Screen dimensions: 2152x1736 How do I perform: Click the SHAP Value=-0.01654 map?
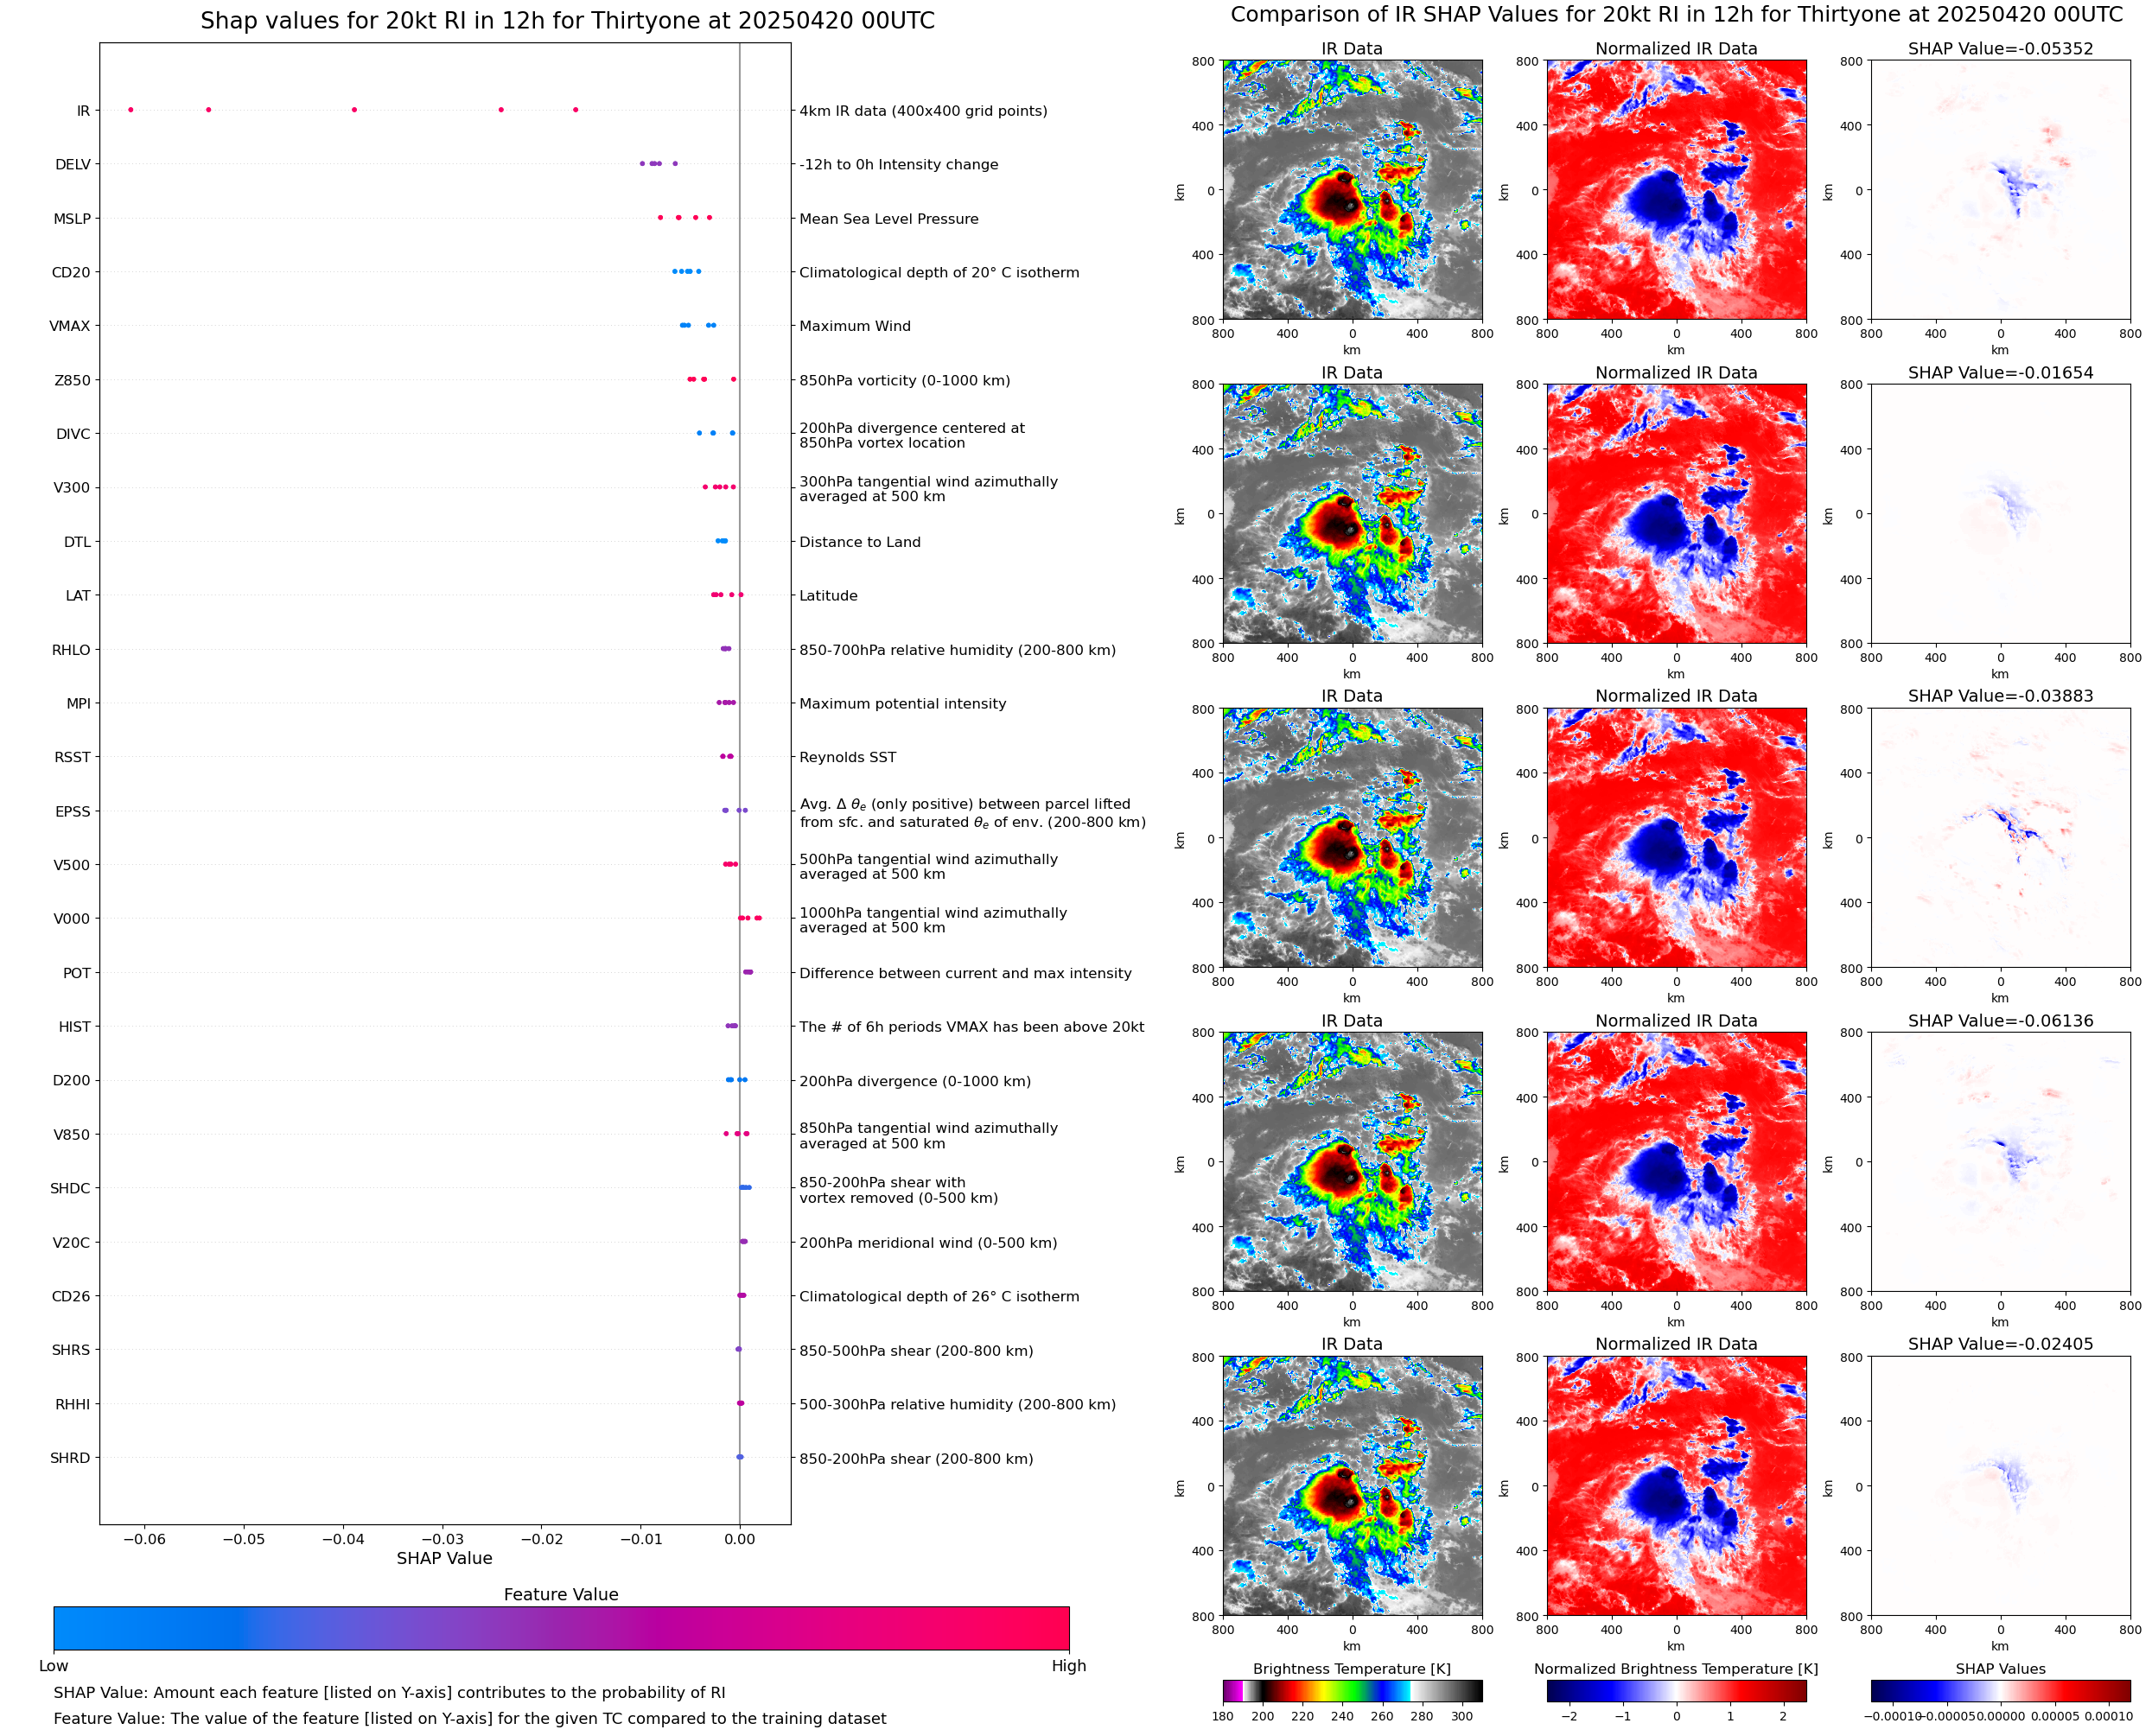click(x=2000, y=514)
